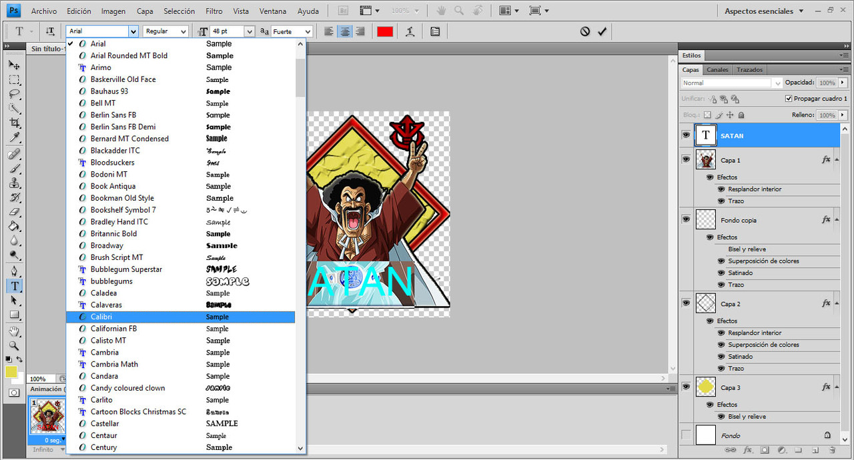Hide the Capa 3 layer
854x460 pixels.
pos(686,387)
